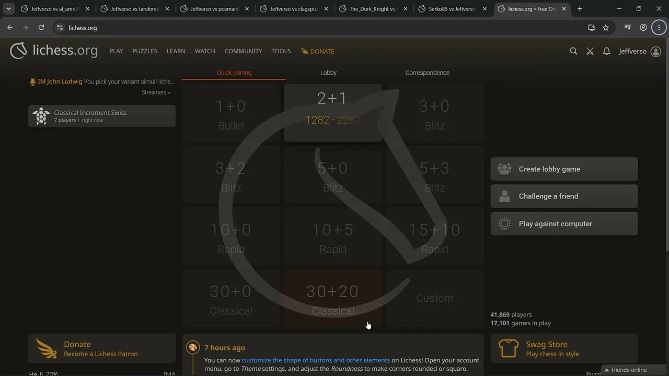Image resolution: width=669 pixels, height=376 pixels.
Task: Switch to the Correspondence tab
Action: [x=428, y=73]
